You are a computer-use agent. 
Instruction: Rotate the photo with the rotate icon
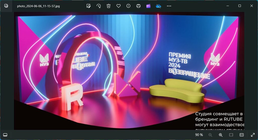(99, 6)
